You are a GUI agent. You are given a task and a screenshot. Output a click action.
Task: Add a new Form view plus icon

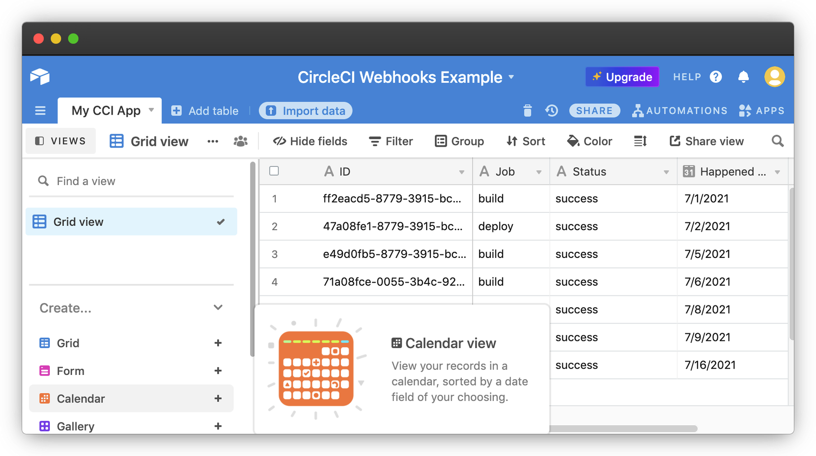(x=218, y=371)
